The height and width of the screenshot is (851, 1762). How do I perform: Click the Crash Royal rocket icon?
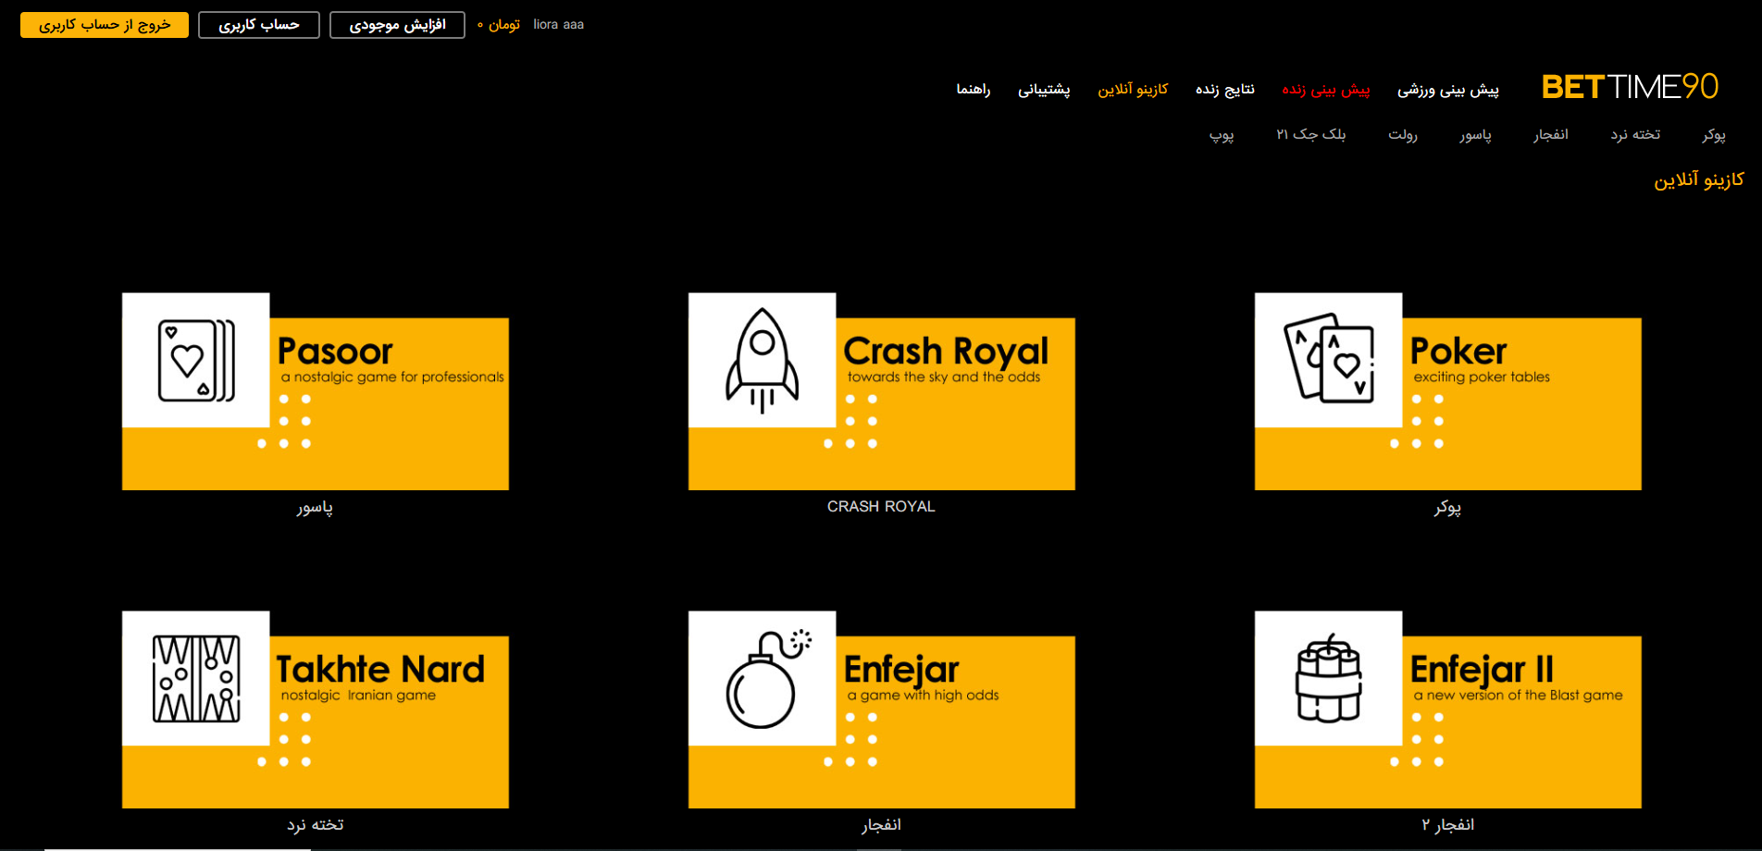(762, 361)
